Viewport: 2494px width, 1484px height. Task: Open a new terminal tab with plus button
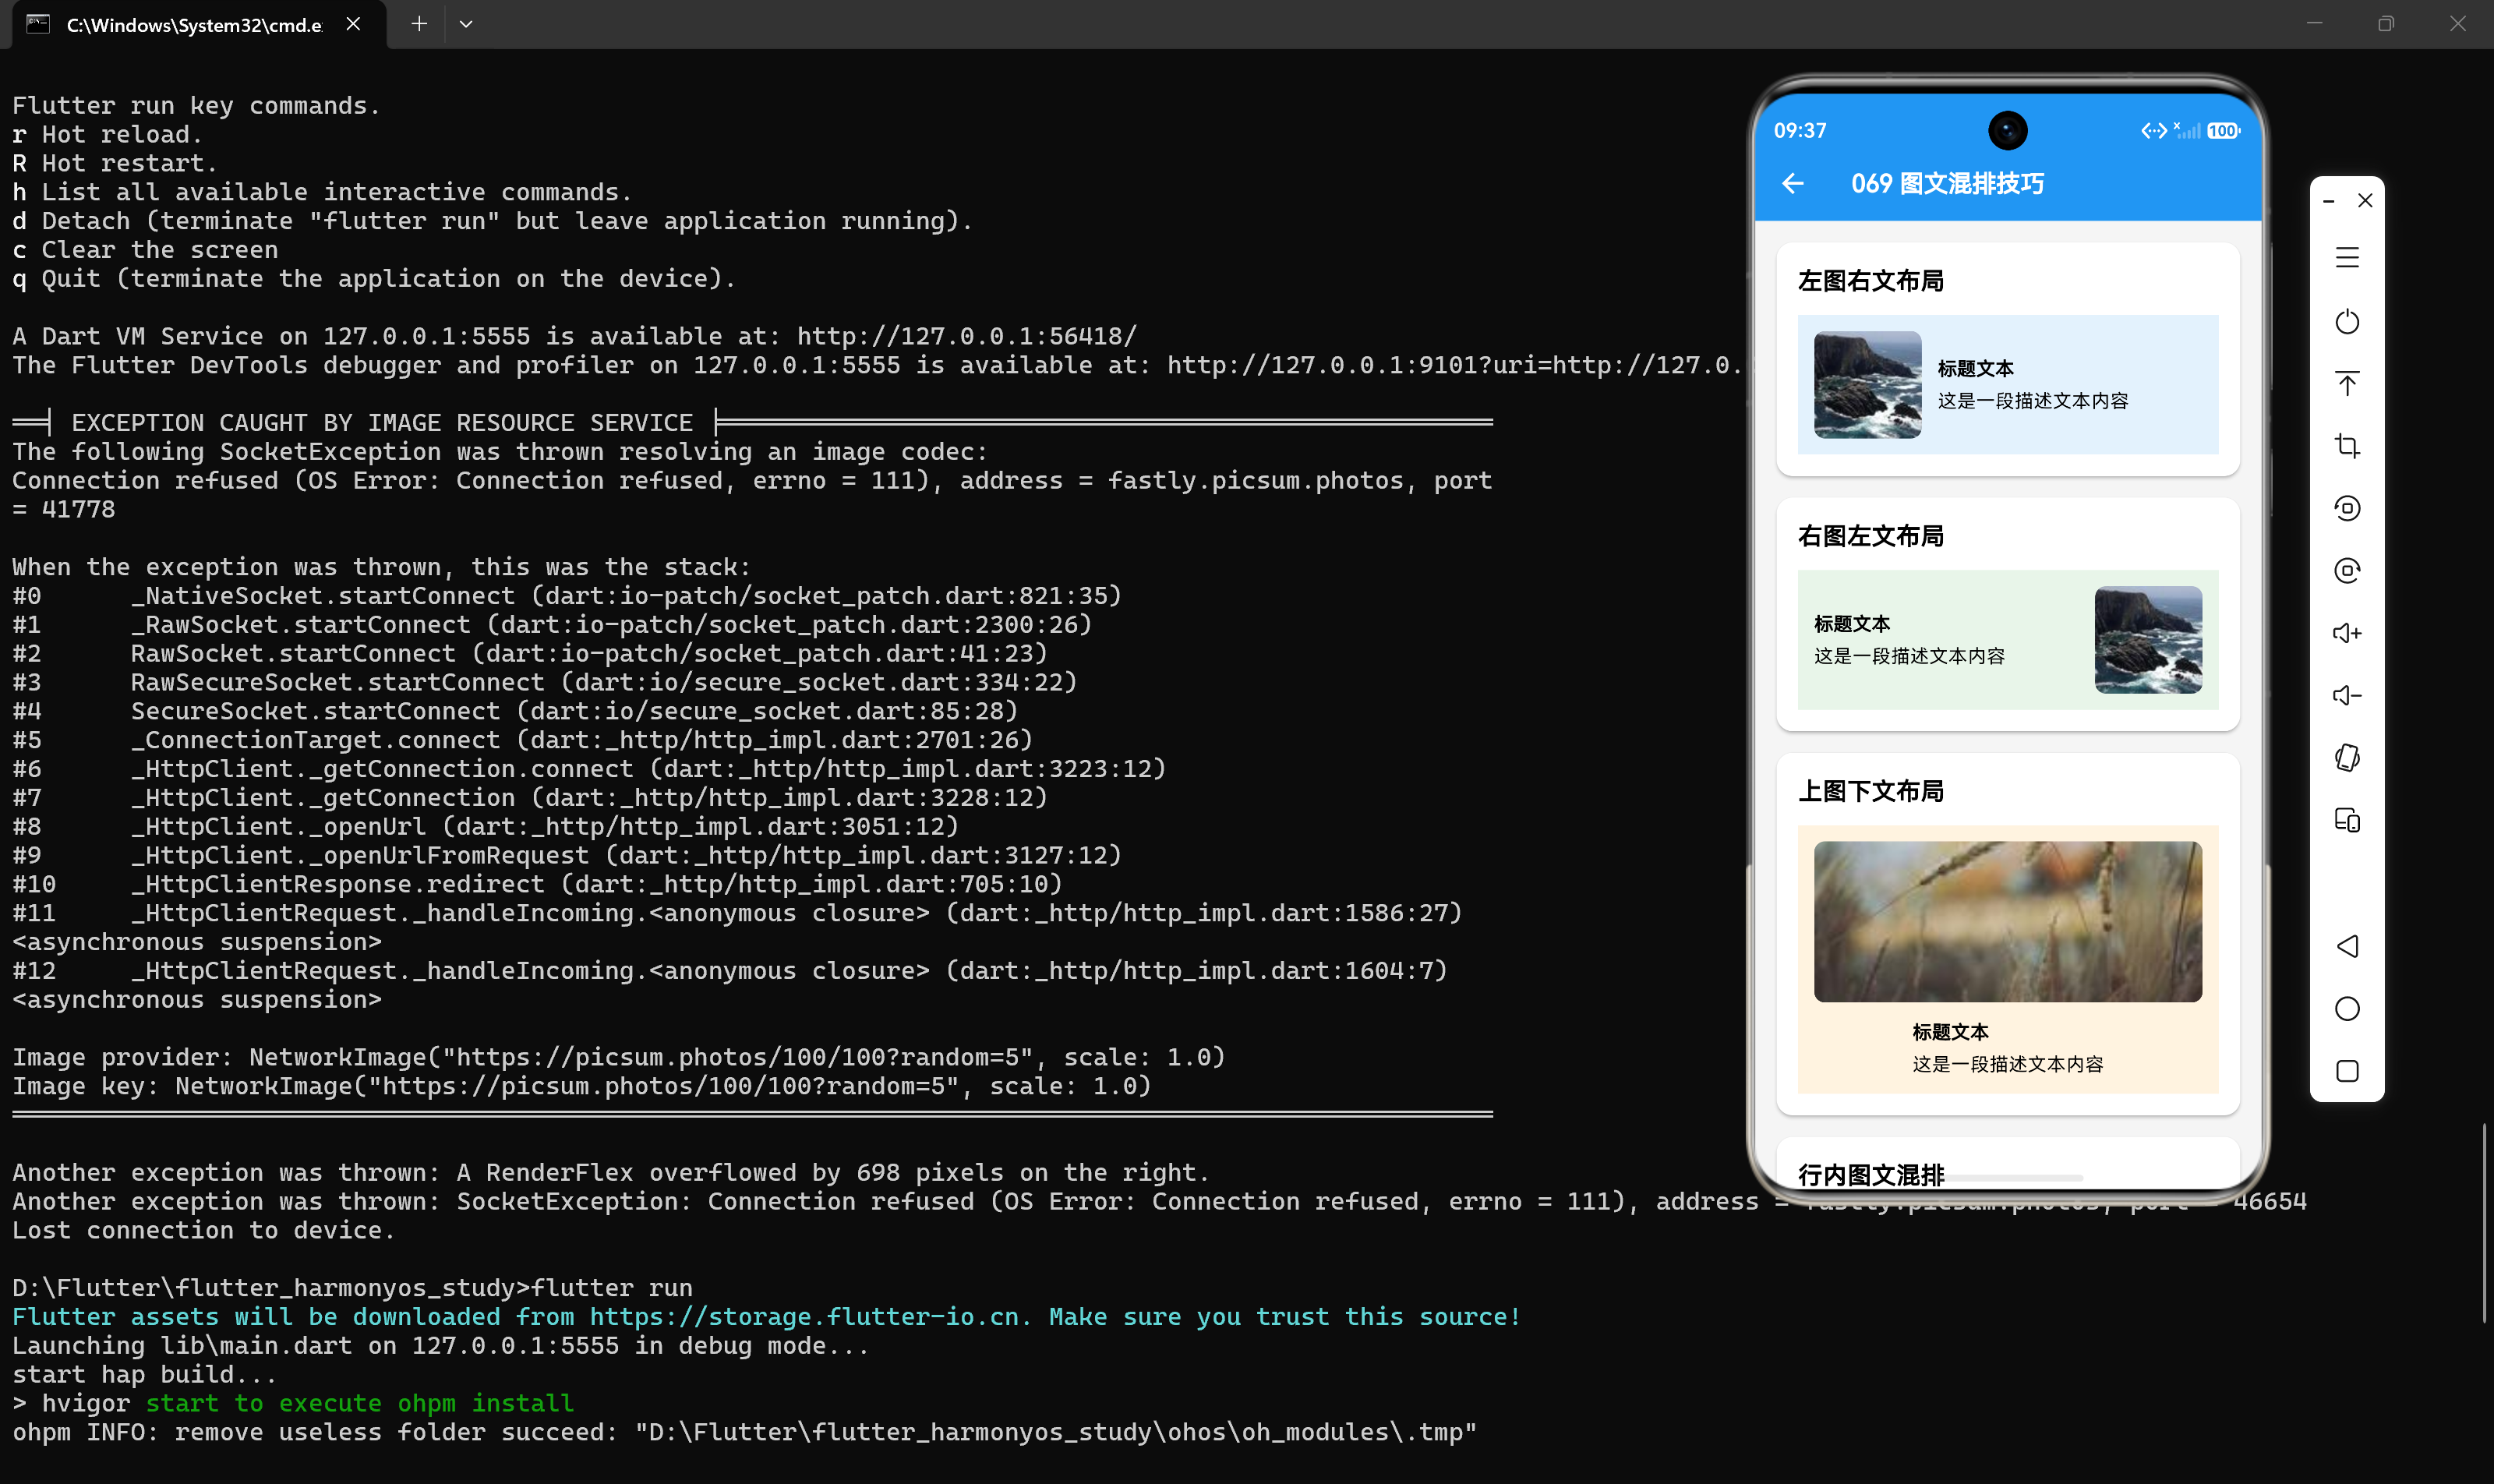419,23
